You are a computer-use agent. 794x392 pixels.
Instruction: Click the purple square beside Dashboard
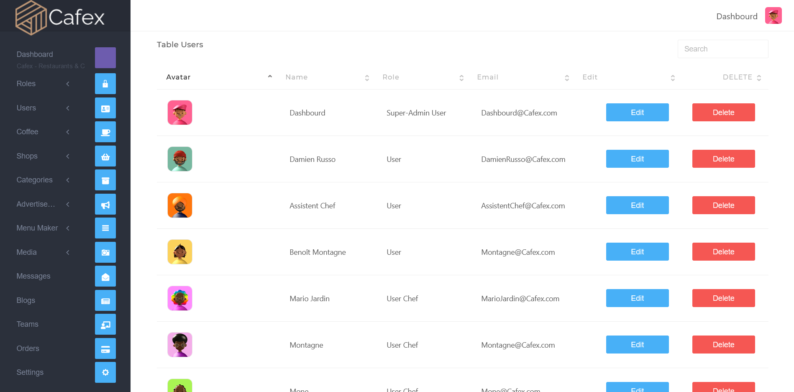click(105, 58)
